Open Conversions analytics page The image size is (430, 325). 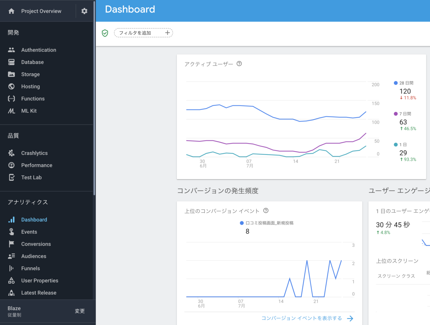click(36, 244)
